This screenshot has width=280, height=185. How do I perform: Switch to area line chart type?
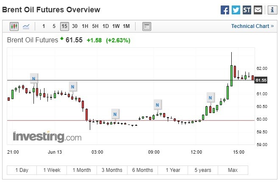pos(26,27)
